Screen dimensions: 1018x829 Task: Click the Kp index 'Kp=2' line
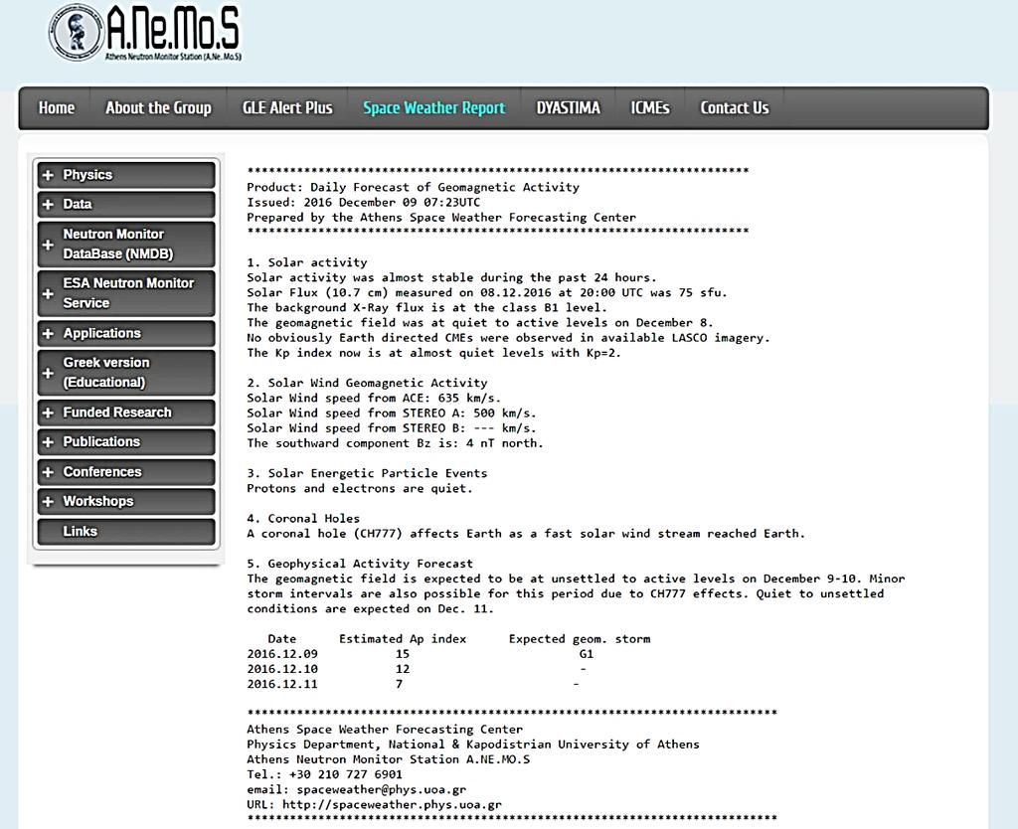(433, 353)
